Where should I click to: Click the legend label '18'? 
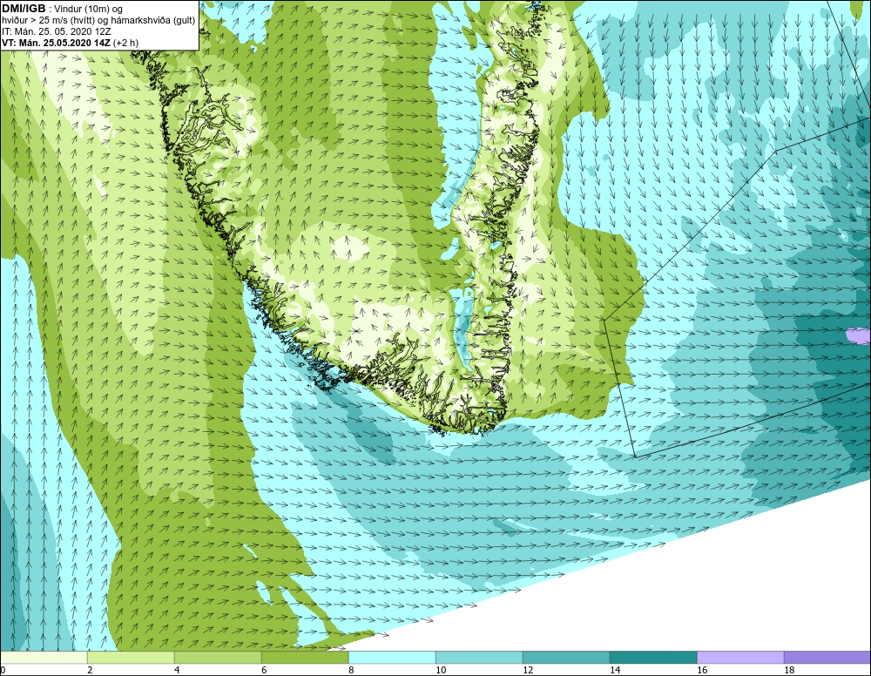pos(789,670)
